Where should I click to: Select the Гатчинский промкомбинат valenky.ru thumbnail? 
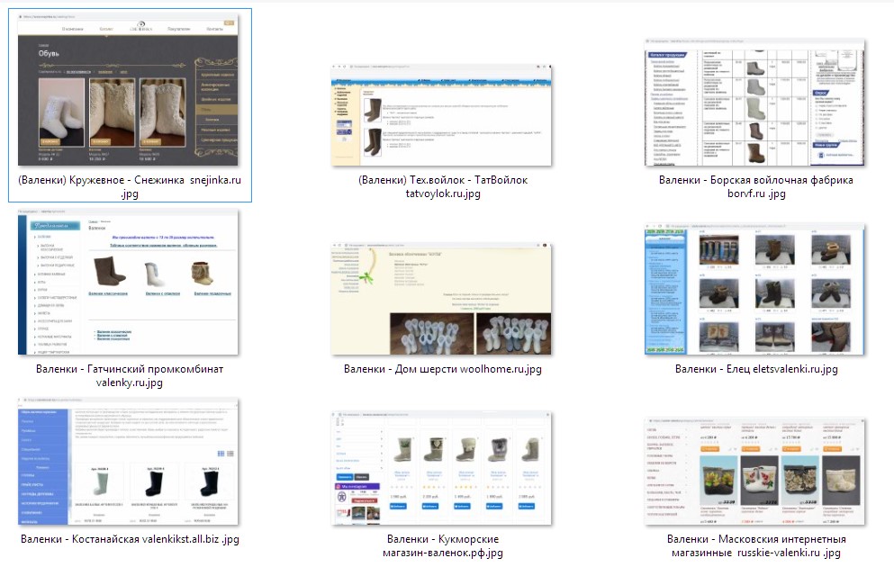coord(128,282)
